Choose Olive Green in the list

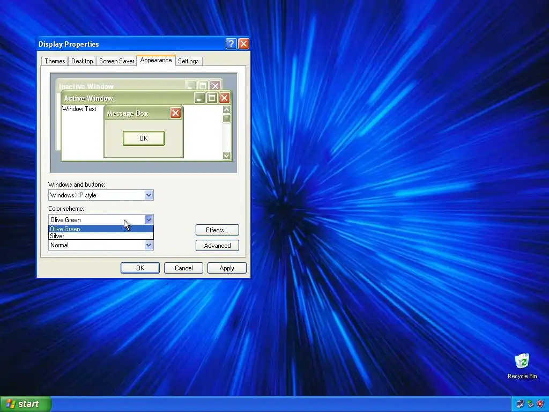pos(101,229)
